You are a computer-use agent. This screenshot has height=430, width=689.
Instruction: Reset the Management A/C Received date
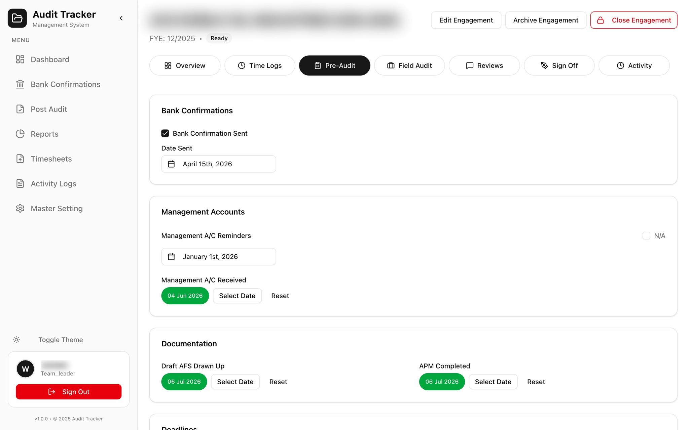coord(280,296)
